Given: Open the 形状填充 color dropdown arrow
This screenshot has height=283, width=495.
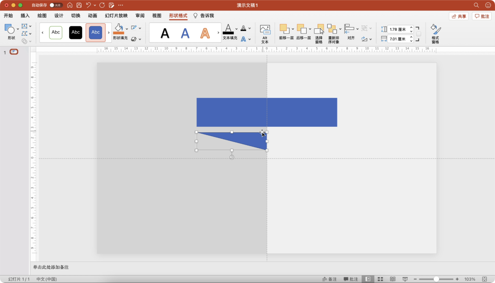Looking at the screenshot, I should [127, 29].
